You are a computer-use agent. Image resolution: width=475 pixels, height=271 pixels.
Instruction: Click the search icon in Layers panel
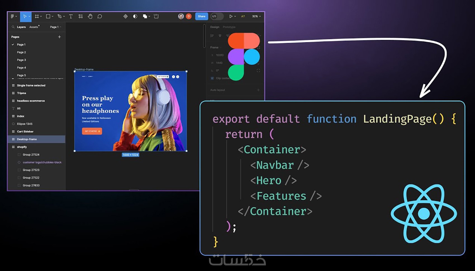pos(13,27)
